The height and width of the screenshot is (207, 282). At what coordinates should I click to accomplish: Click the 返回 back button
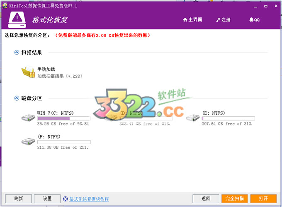(x=206, y=199)
